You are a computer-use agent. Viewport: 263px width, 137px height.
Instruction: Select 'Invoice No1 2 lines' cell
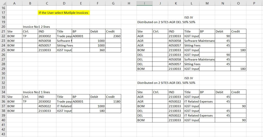point(36,27)
